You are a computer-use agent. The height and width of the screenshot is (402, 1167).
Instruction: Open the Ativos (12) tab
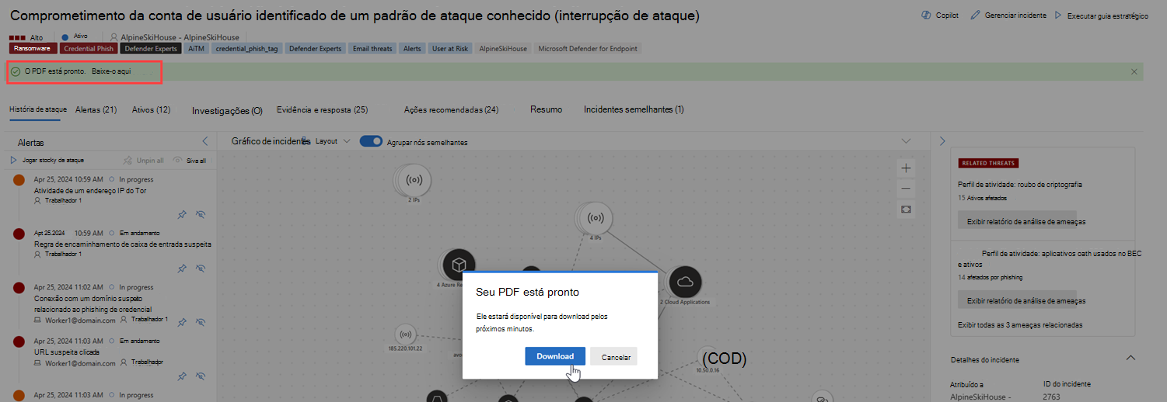pos(151,109)
